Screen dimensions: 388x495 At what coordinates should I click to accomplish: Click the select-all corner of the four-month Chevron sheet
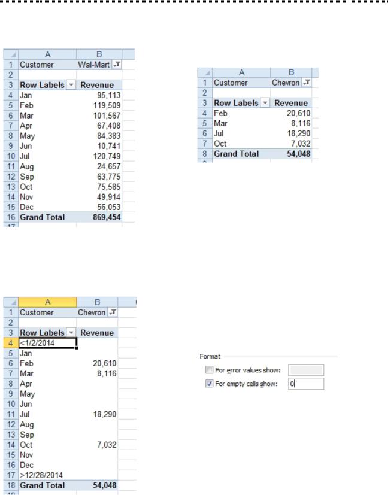205,72
